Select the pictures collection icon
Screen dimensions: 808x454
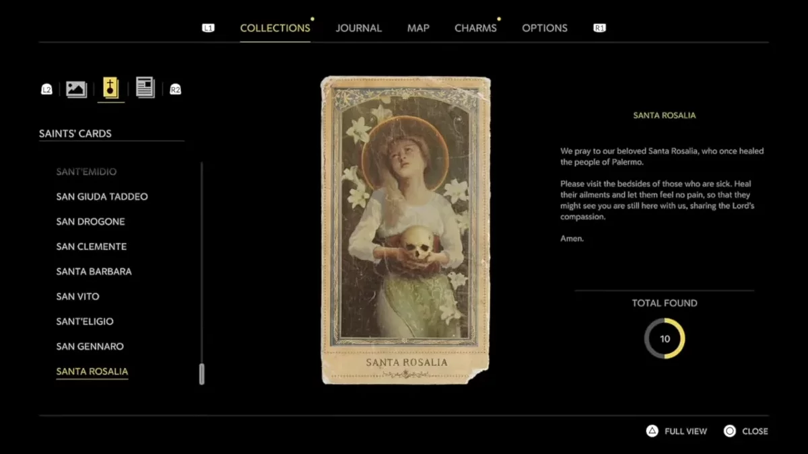pyautogui.click(x=76, y=89)
